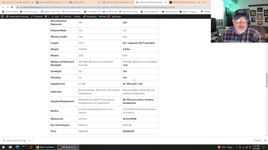Click the address bar URL field
Viewport: 268px width, 150px height.
pyautogui.click(x=100, y=7)
